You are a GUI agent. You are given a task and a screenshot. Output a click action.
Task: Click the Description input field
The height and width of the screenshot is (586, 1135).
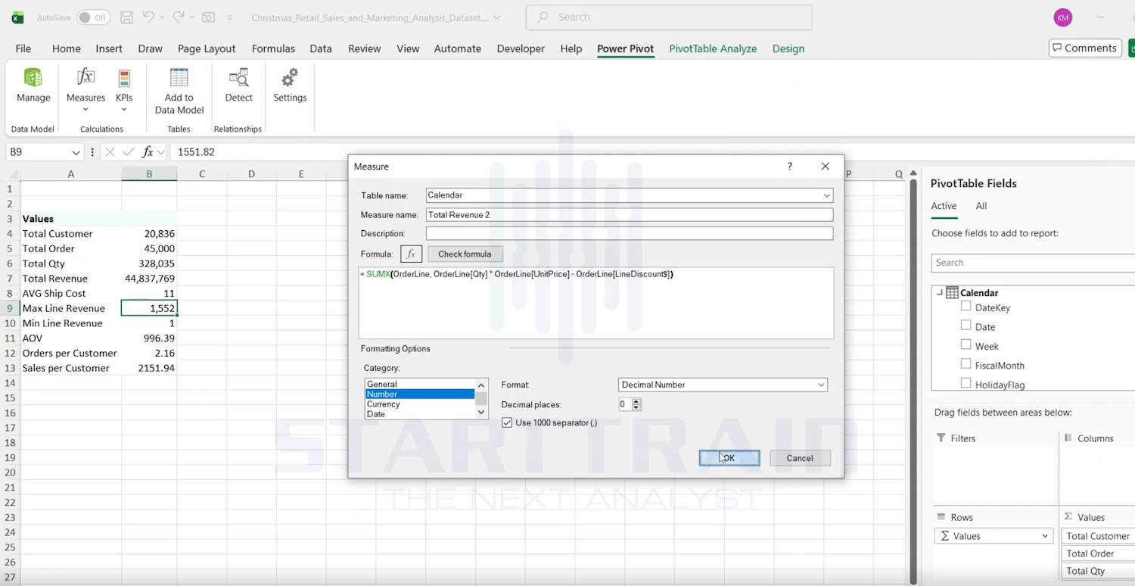[630, 233]
